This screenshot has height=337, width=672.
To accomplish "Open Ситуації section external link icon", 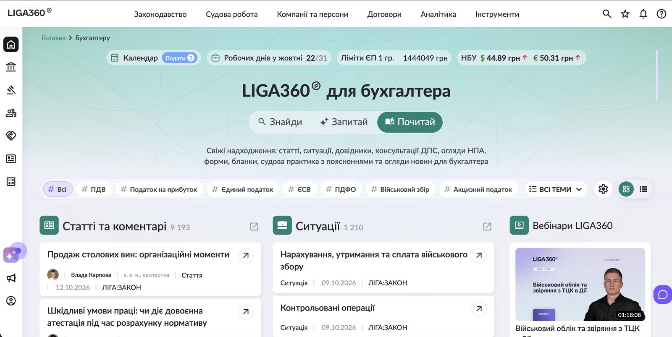I will pos(487,227).
